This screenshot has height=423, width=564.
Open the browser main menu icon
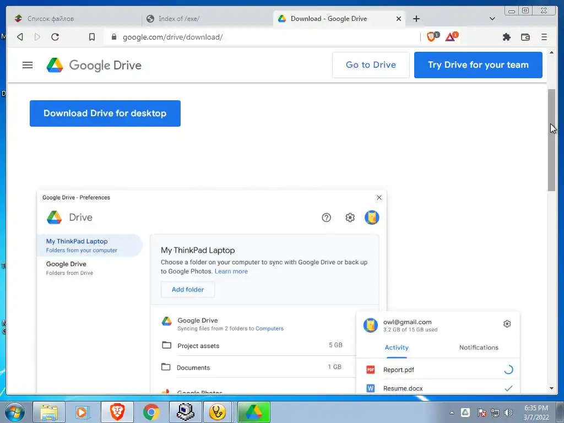coord(544,37)
